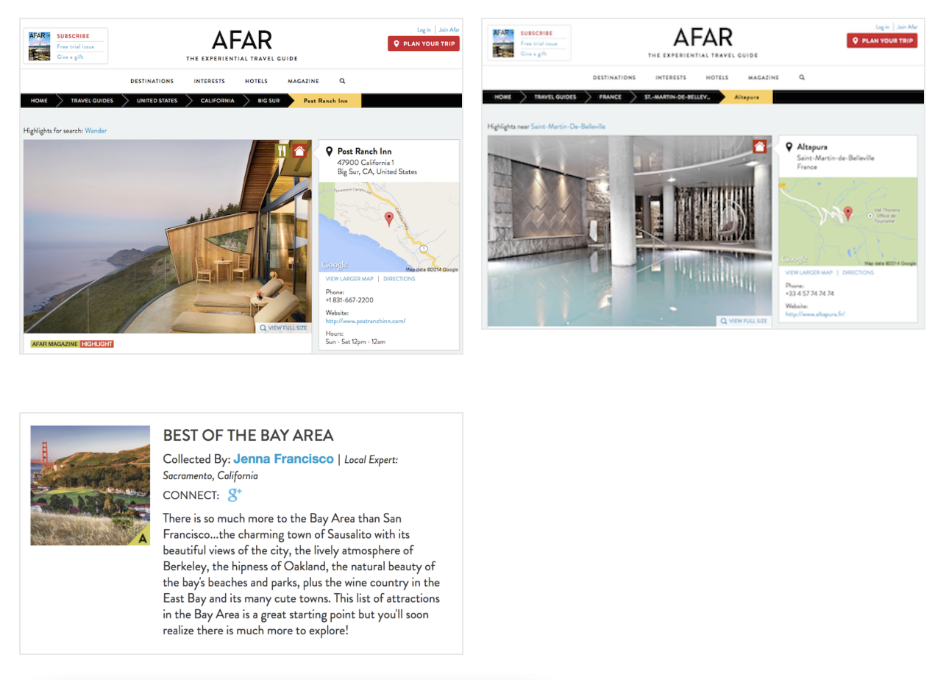Viewport: 946px width, 680px height.
Task: Open View Larger Map for Altapura
Action: [x=809, y=272]
